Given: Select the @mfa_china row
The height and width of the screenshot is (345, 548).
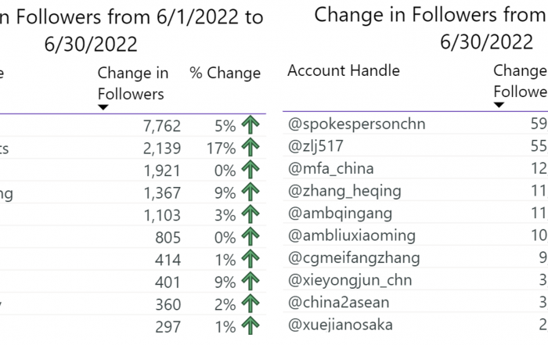Looking at the screenshot, I should coord(415,169).
